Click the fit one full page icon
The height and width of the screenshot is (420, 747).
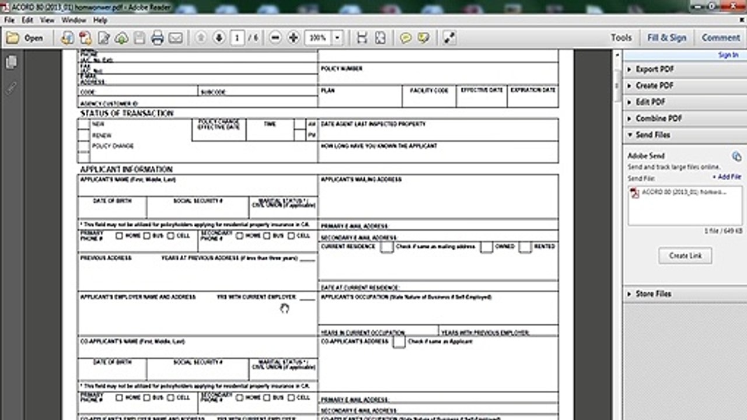380,38
